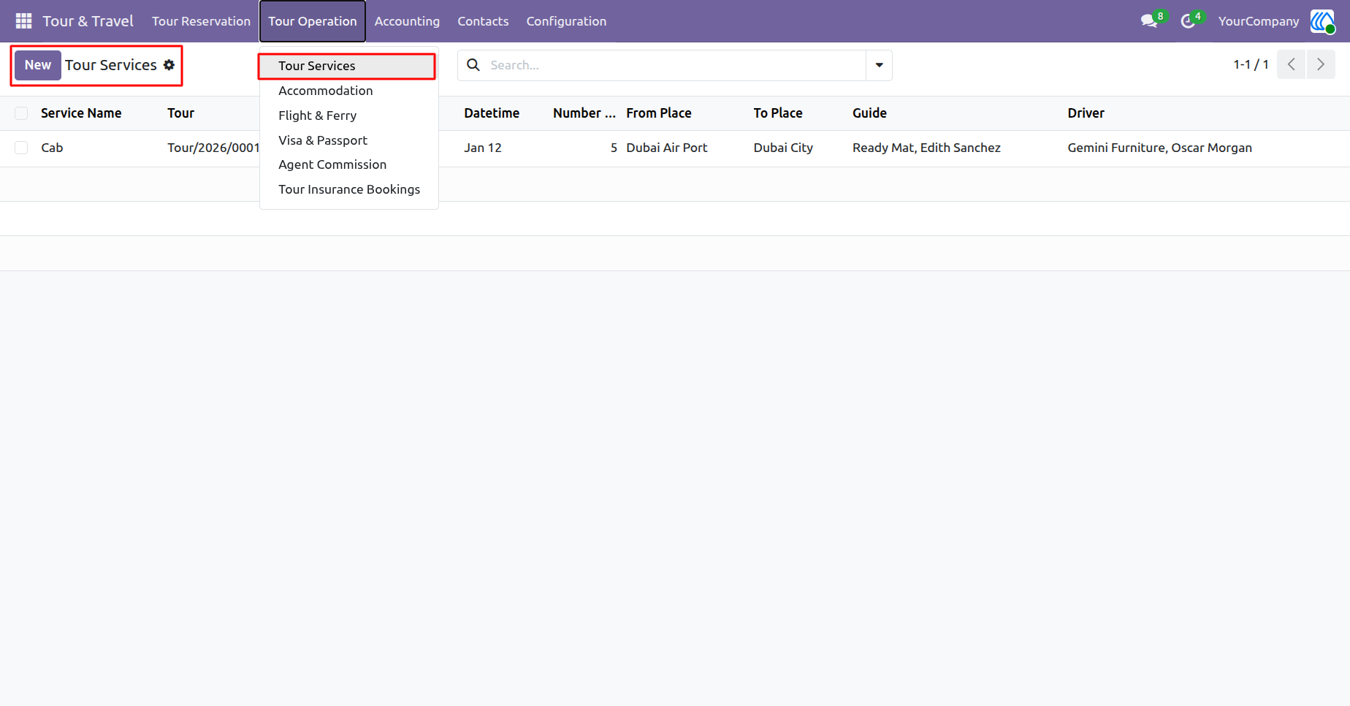Open the Accounting menu
The image size is (1350, 706).
pos(407,21)
